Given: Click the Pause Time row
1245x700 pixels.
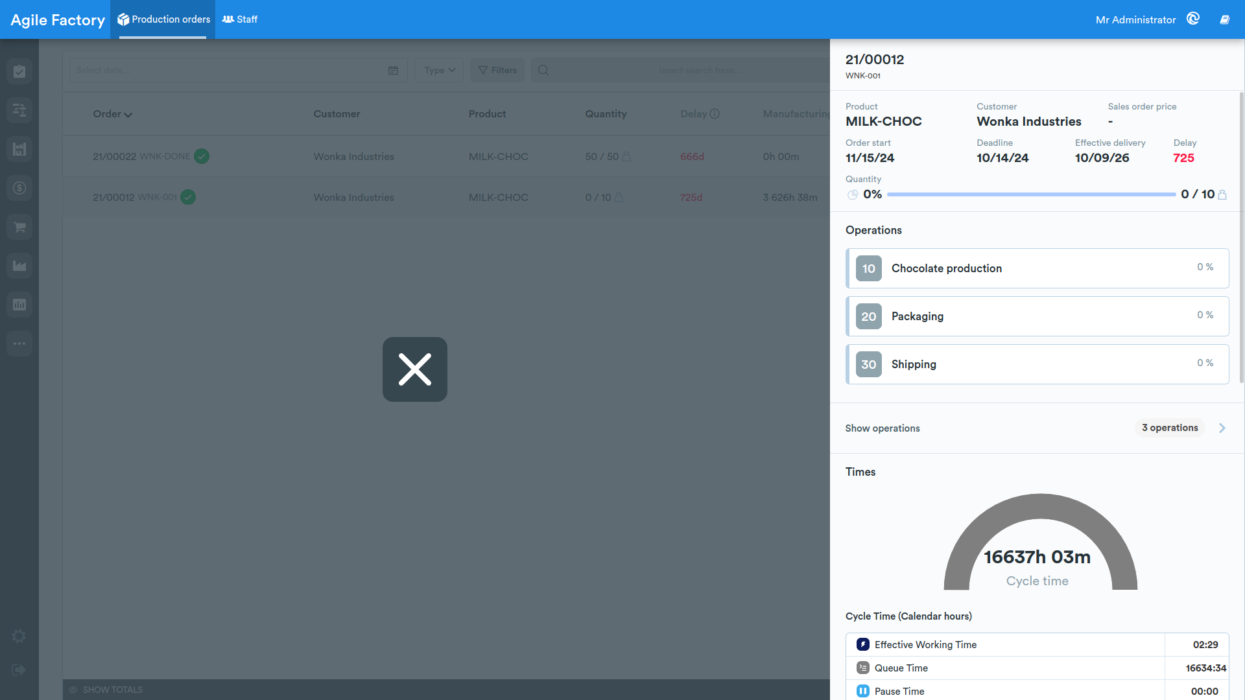Looking at the screenshot, I should coord(1037,691).
